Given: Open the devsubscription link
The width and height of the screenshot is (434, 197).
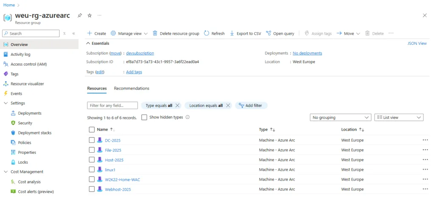Looking at the screenshot, I should (140, 53).
